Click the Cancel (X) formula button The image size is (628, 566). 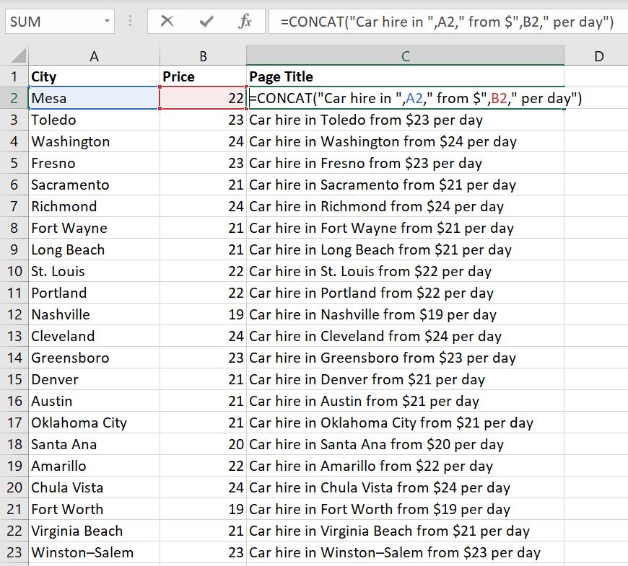[167, 22]
